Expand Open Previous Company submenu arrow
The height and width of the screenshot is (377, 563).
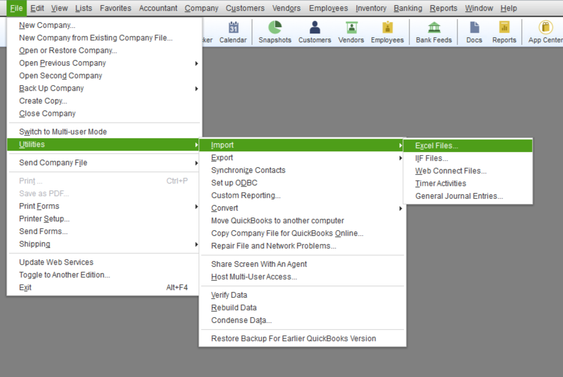point(197,64)
